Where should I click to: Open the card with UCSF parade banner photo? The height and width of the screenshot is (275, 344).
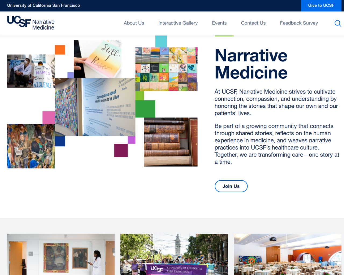pyautogui.click(x=174, y=254)
